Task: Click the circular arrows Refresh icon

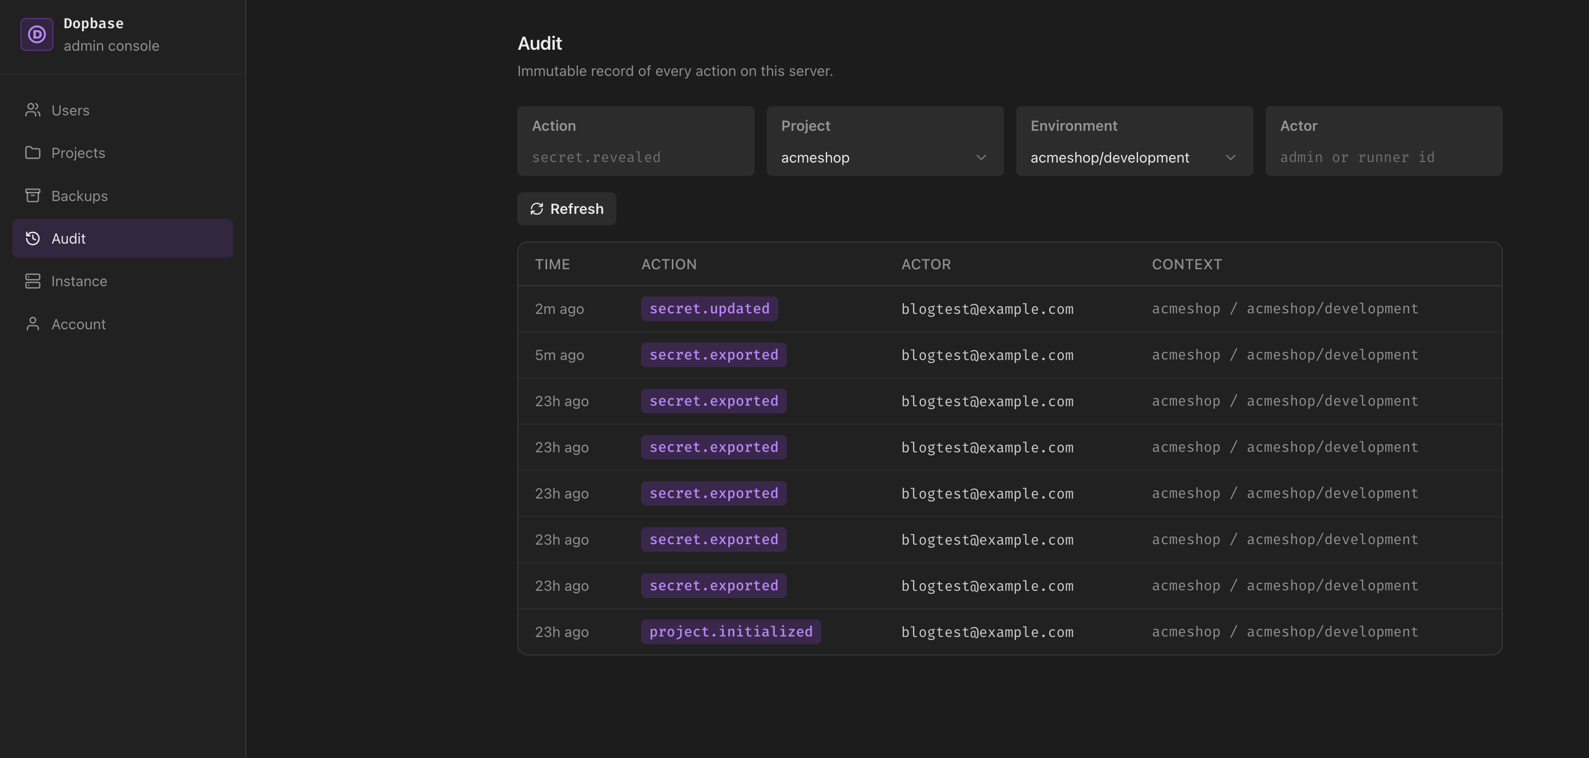Action: point(537,209)
